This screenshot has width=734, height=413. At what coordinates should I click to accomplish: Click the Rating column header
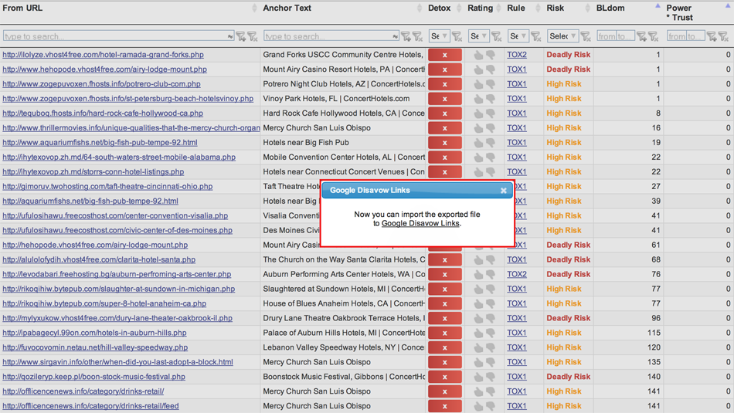tap(480, 8)
